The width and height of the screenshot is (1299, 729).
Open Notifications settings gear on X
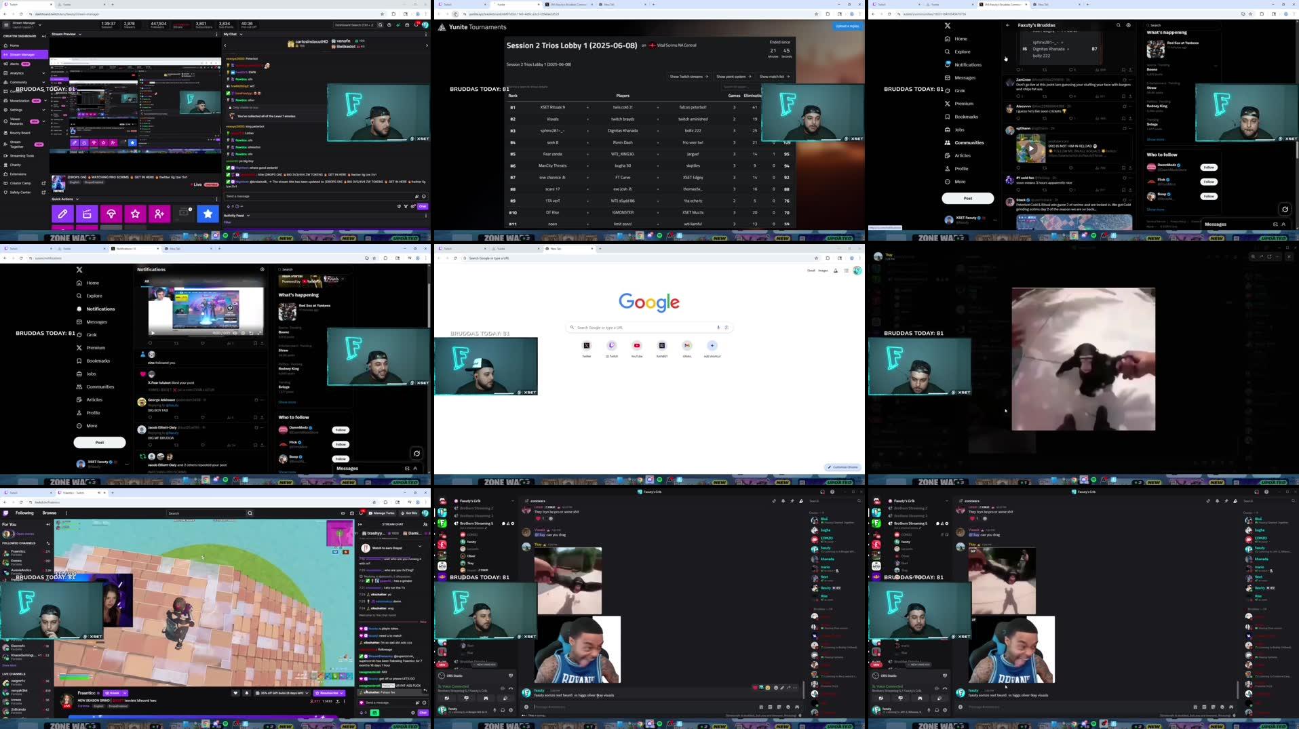pyautogui.click(x=263, y=269)
